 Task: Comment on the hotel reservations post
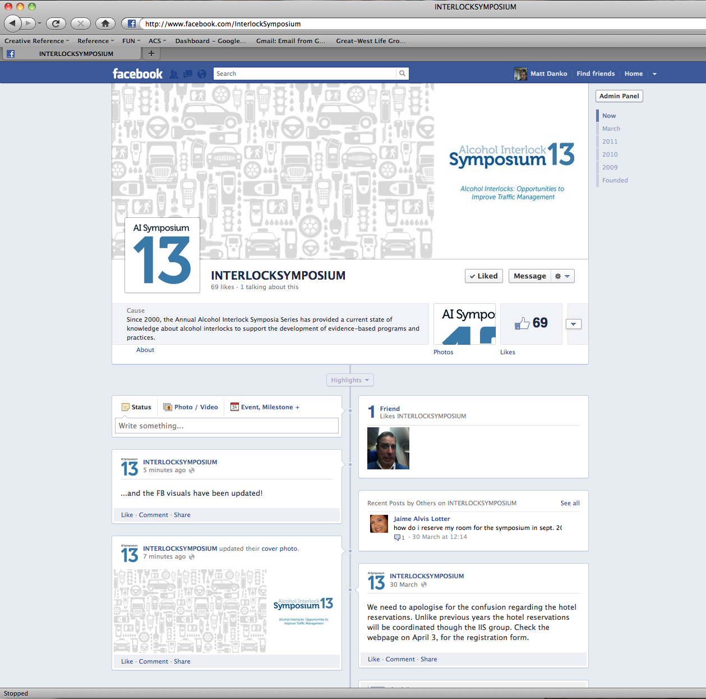(x=400, y=659)
